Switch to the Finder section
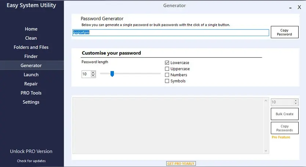The image size is (306, 167). pyautogui.click(x=31, y=56)
